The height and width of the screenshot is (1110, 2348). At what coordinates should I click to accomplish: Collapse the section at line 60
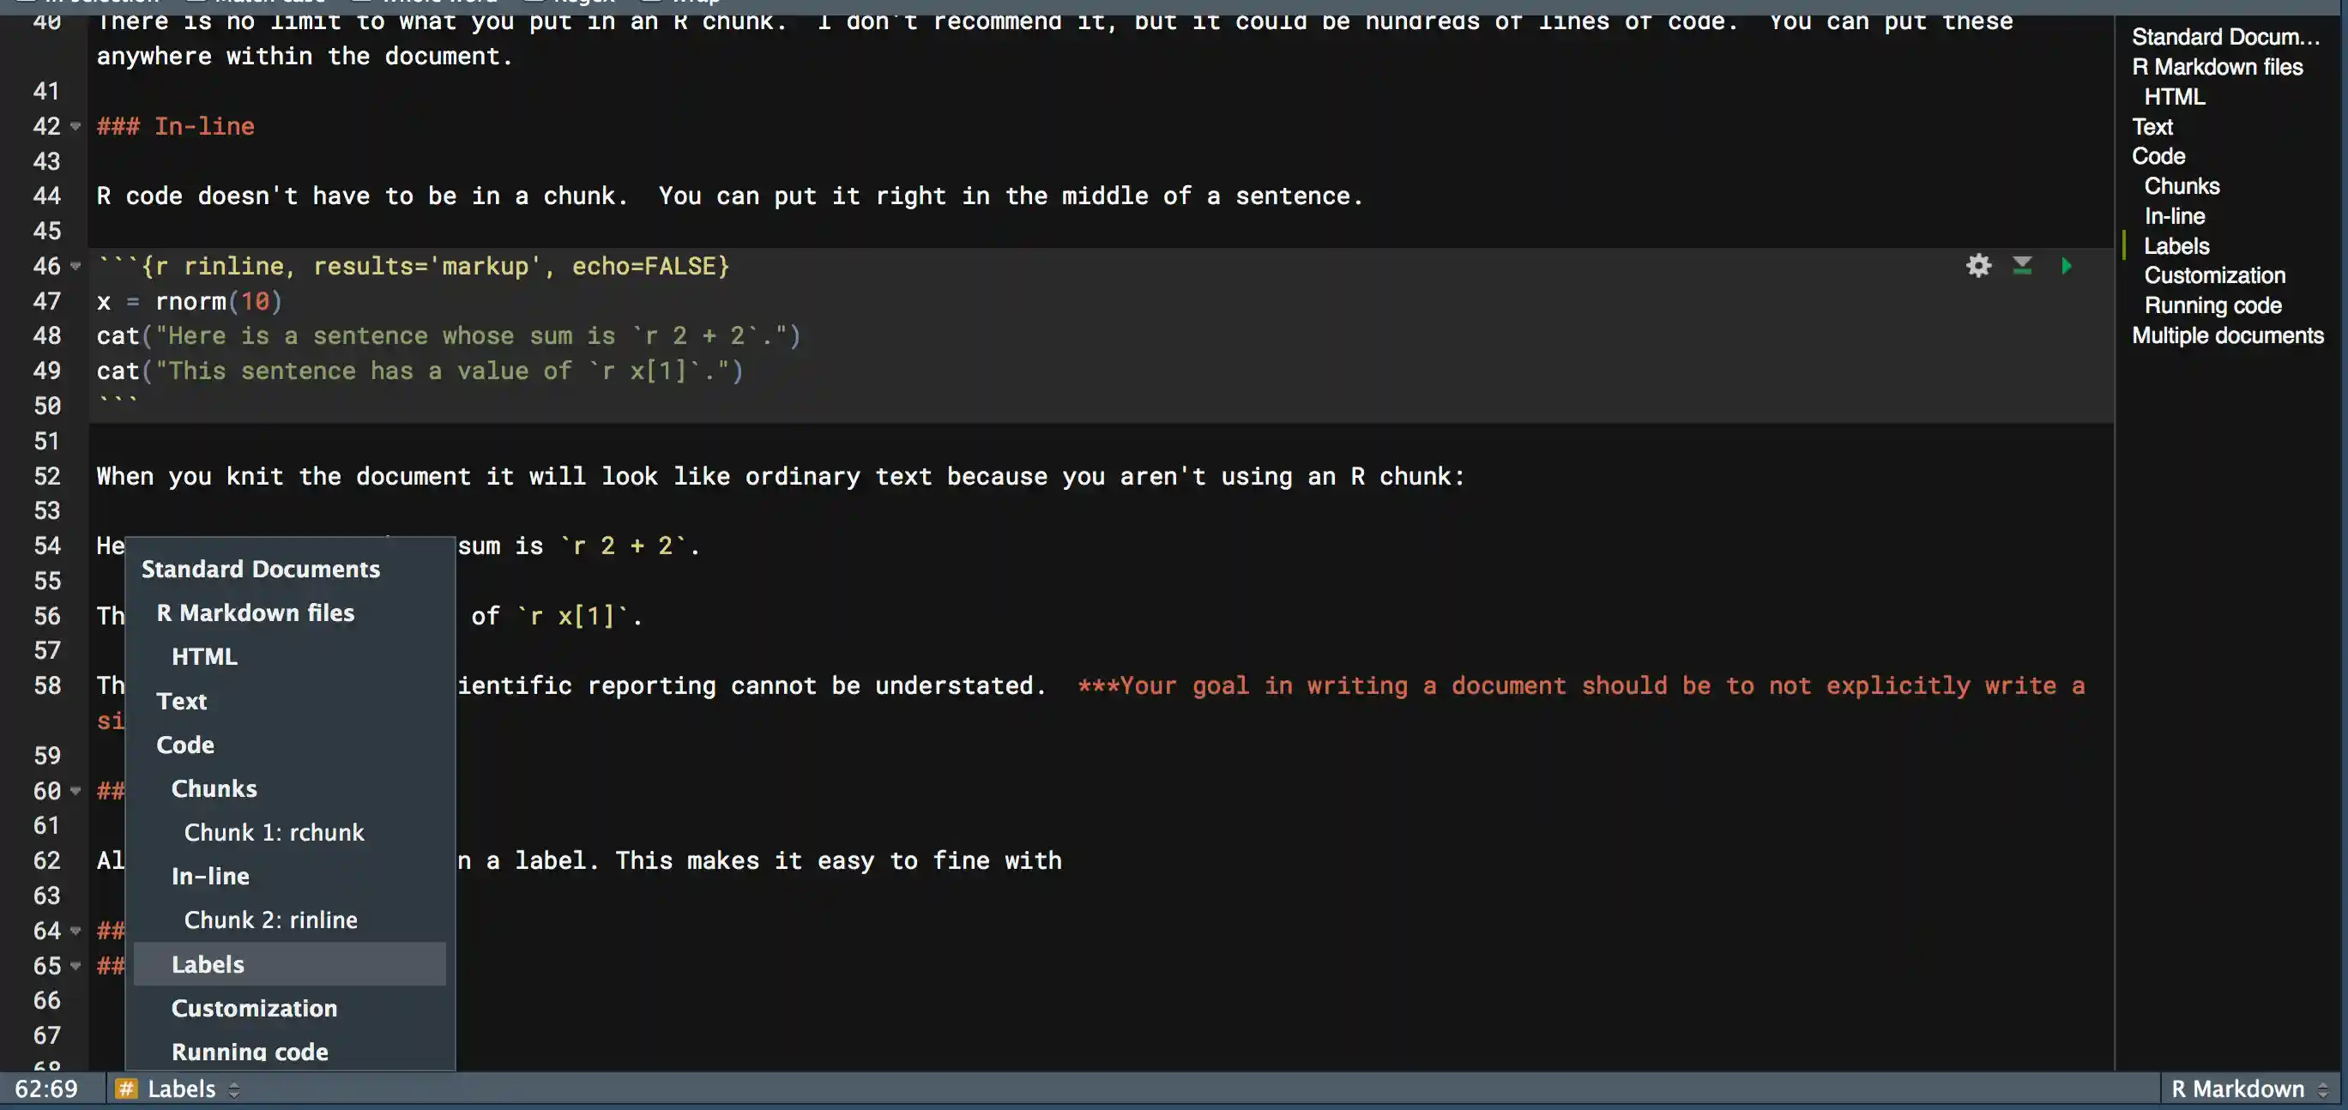click(75, 791)
